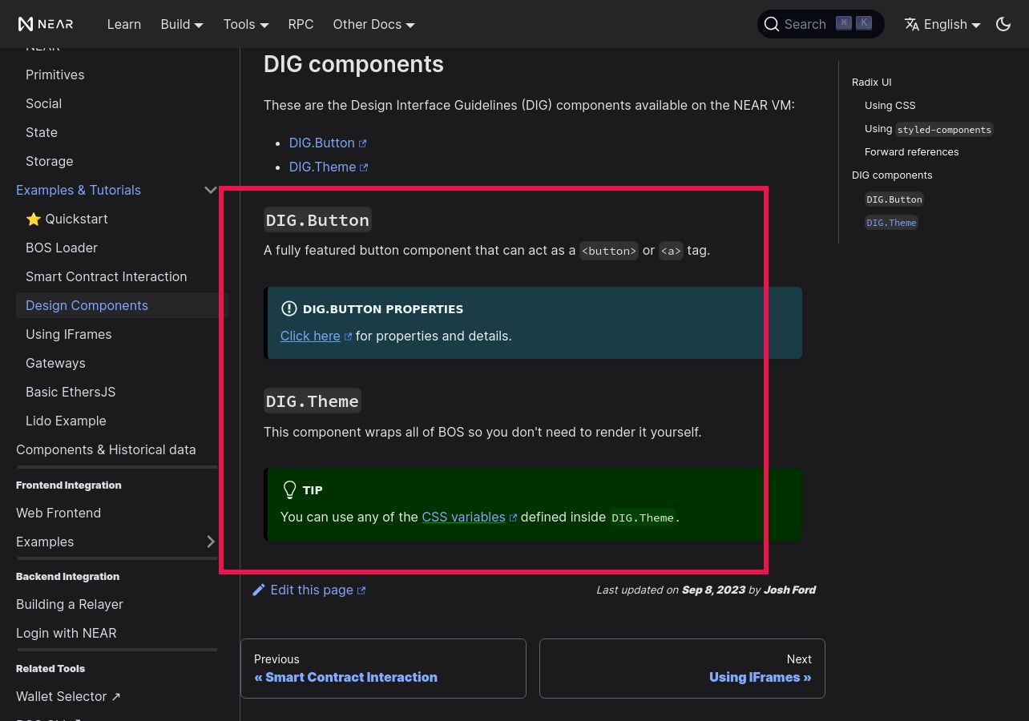Image resolution: width=1029 pixels, height=721 pixels.
Task: Open State in the sidebar
Action: [42, 132]
